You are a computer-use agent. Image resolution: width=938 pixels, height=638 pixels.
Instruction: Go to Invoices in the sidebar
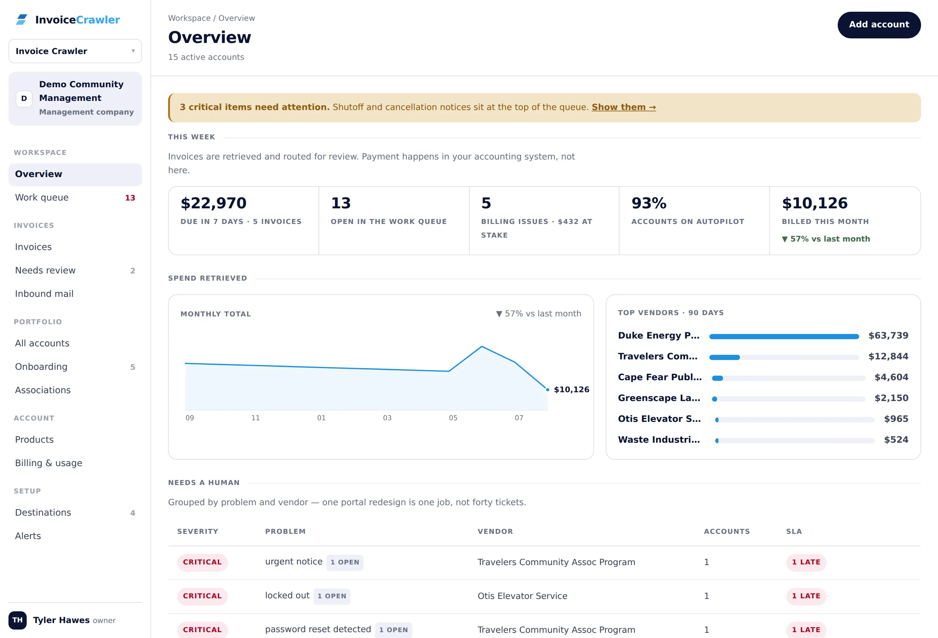click(x=75, y=247)
